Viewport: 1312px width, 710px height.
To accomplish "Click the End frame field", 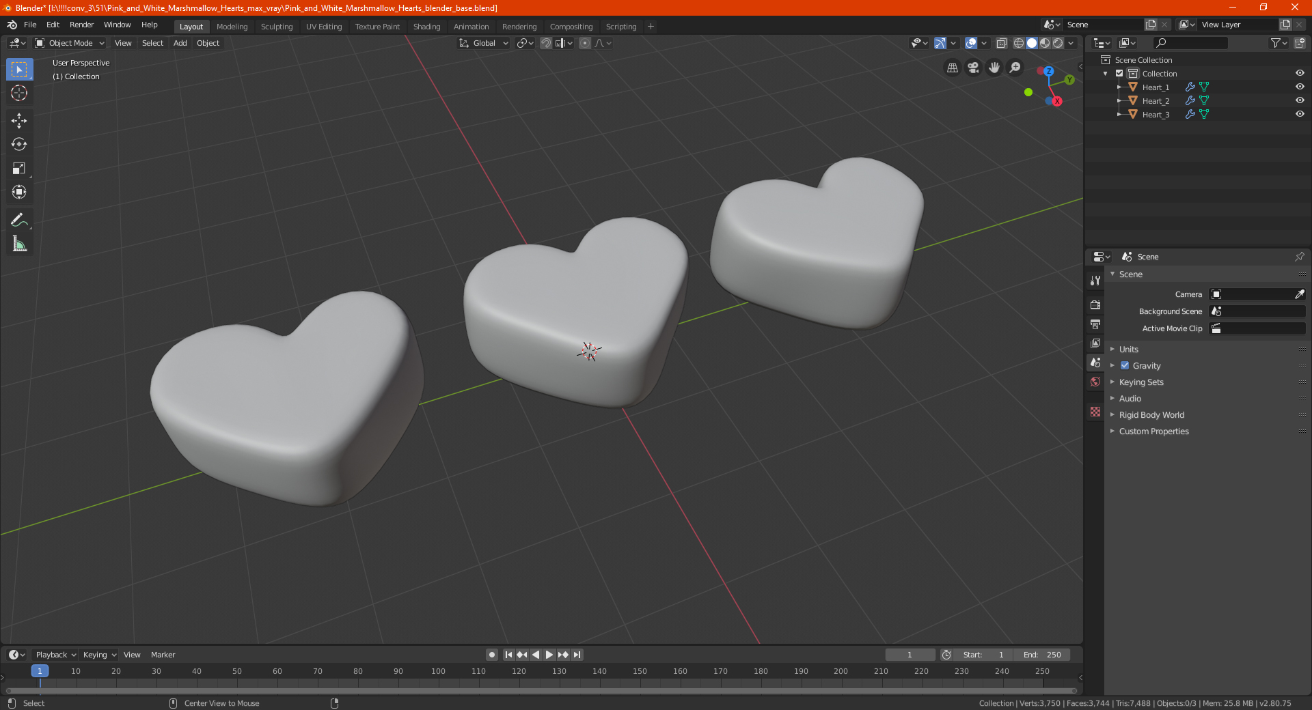I will click(1042, 655).
